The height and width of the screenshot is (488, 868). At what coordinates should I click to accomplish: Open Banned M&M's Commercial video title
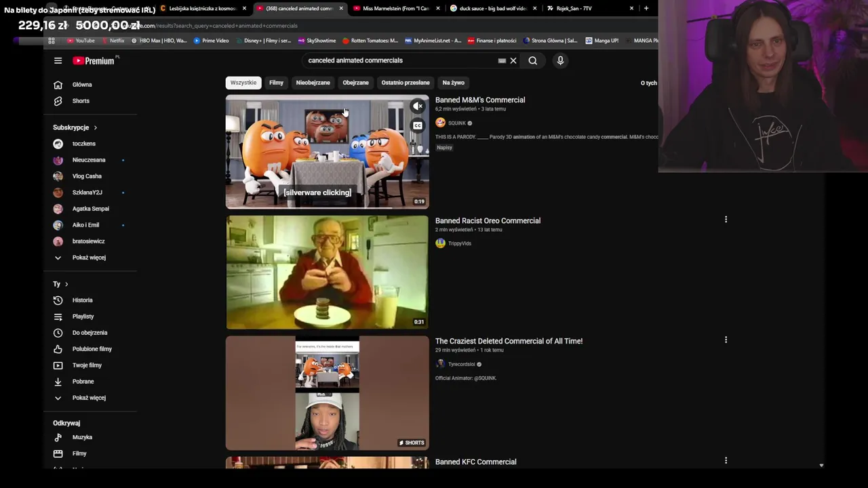[x=480, y=100]
